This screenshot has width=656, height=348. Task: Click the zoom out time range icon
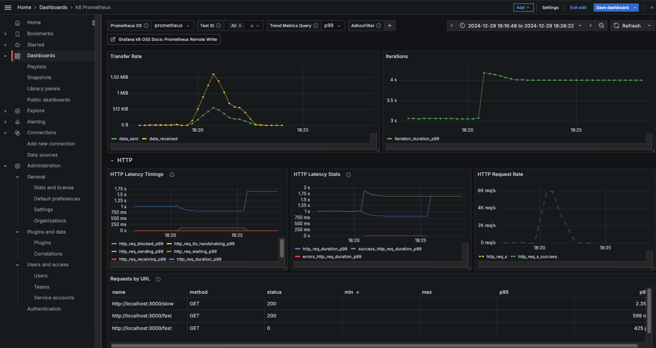(x=601, y=26)
